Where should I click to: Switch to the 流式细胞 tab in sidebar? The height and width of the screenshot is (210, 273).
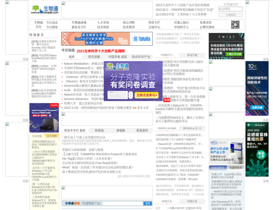[52, 136]
